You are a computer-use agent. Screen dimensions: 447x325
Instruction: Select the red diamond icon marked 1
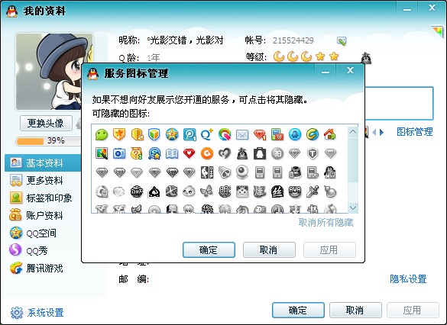(x=260, y=134)
